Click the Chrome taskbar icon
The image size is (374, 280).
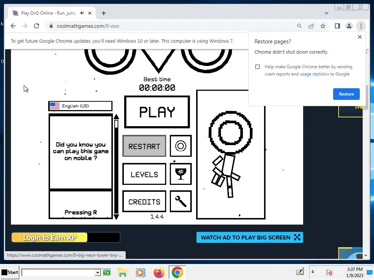[x=177, y=272]
